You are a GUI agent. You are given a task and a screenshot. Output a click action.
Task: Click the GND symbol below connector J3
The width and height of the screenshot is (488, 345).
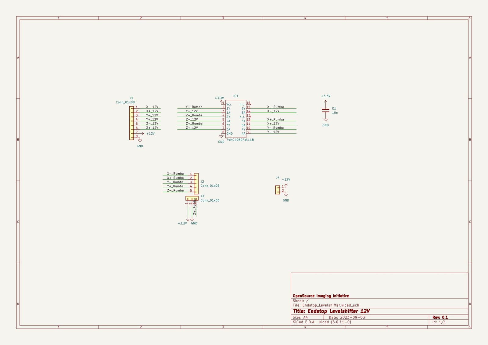(x=192, y=220)
